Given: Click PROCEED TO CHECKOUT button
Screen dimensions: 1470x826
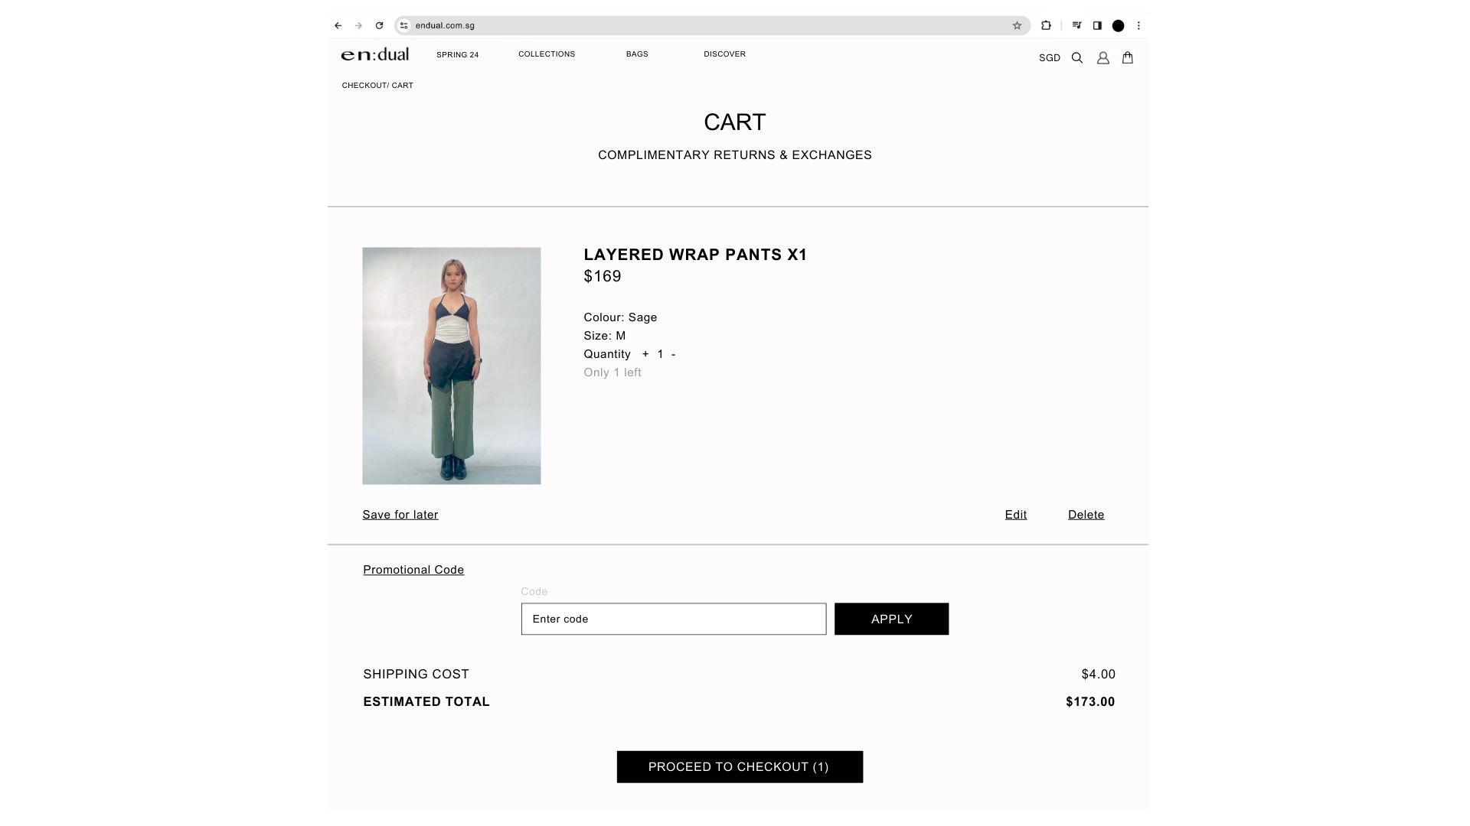Looking at the screenshot, I should (740, 766).
